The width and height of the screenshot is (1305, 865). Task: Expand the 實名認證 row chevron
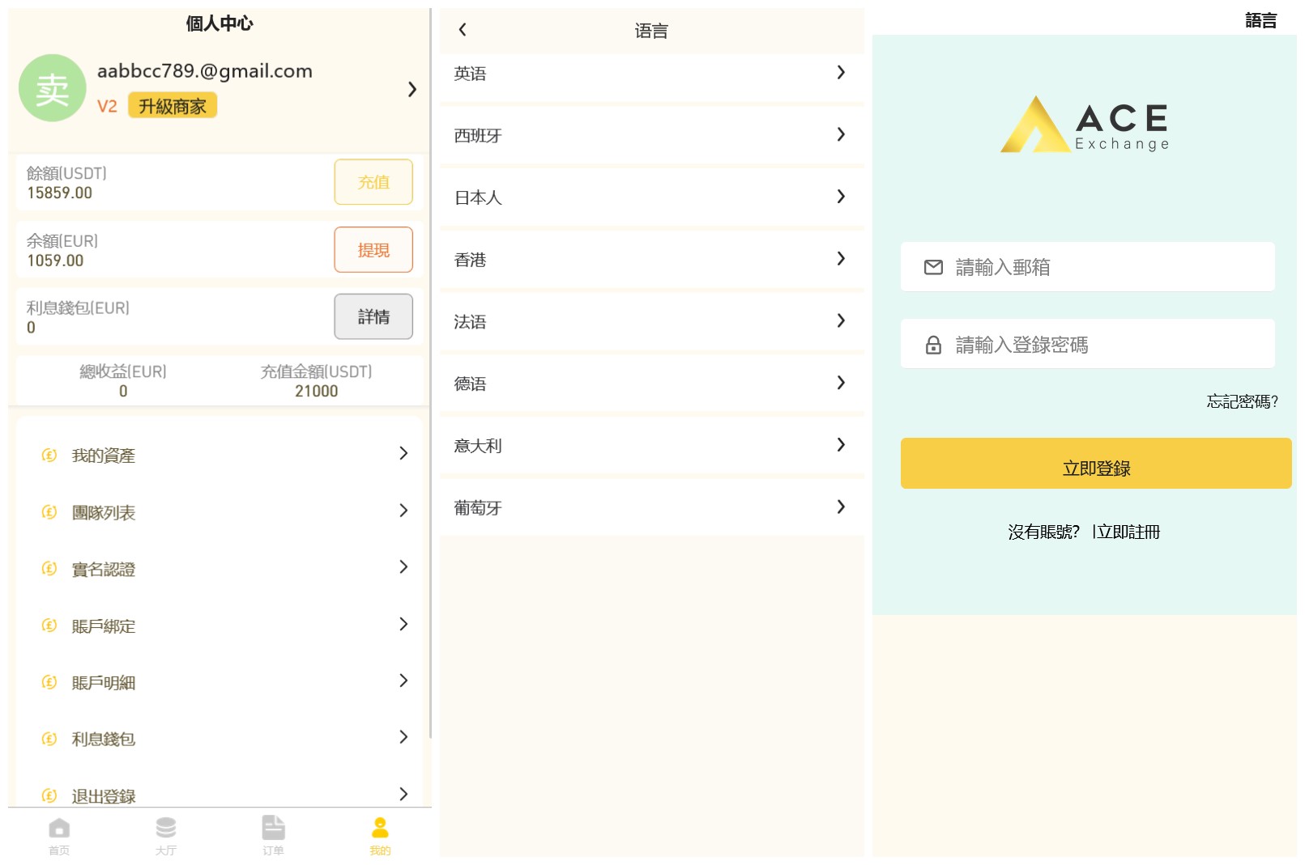403,567
